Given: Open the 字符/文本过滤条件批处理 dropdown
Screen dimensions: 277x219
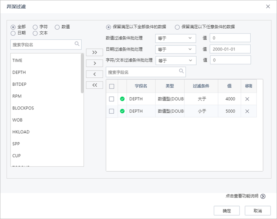Looking at the screenshot, I should click(x=175, y=60).
